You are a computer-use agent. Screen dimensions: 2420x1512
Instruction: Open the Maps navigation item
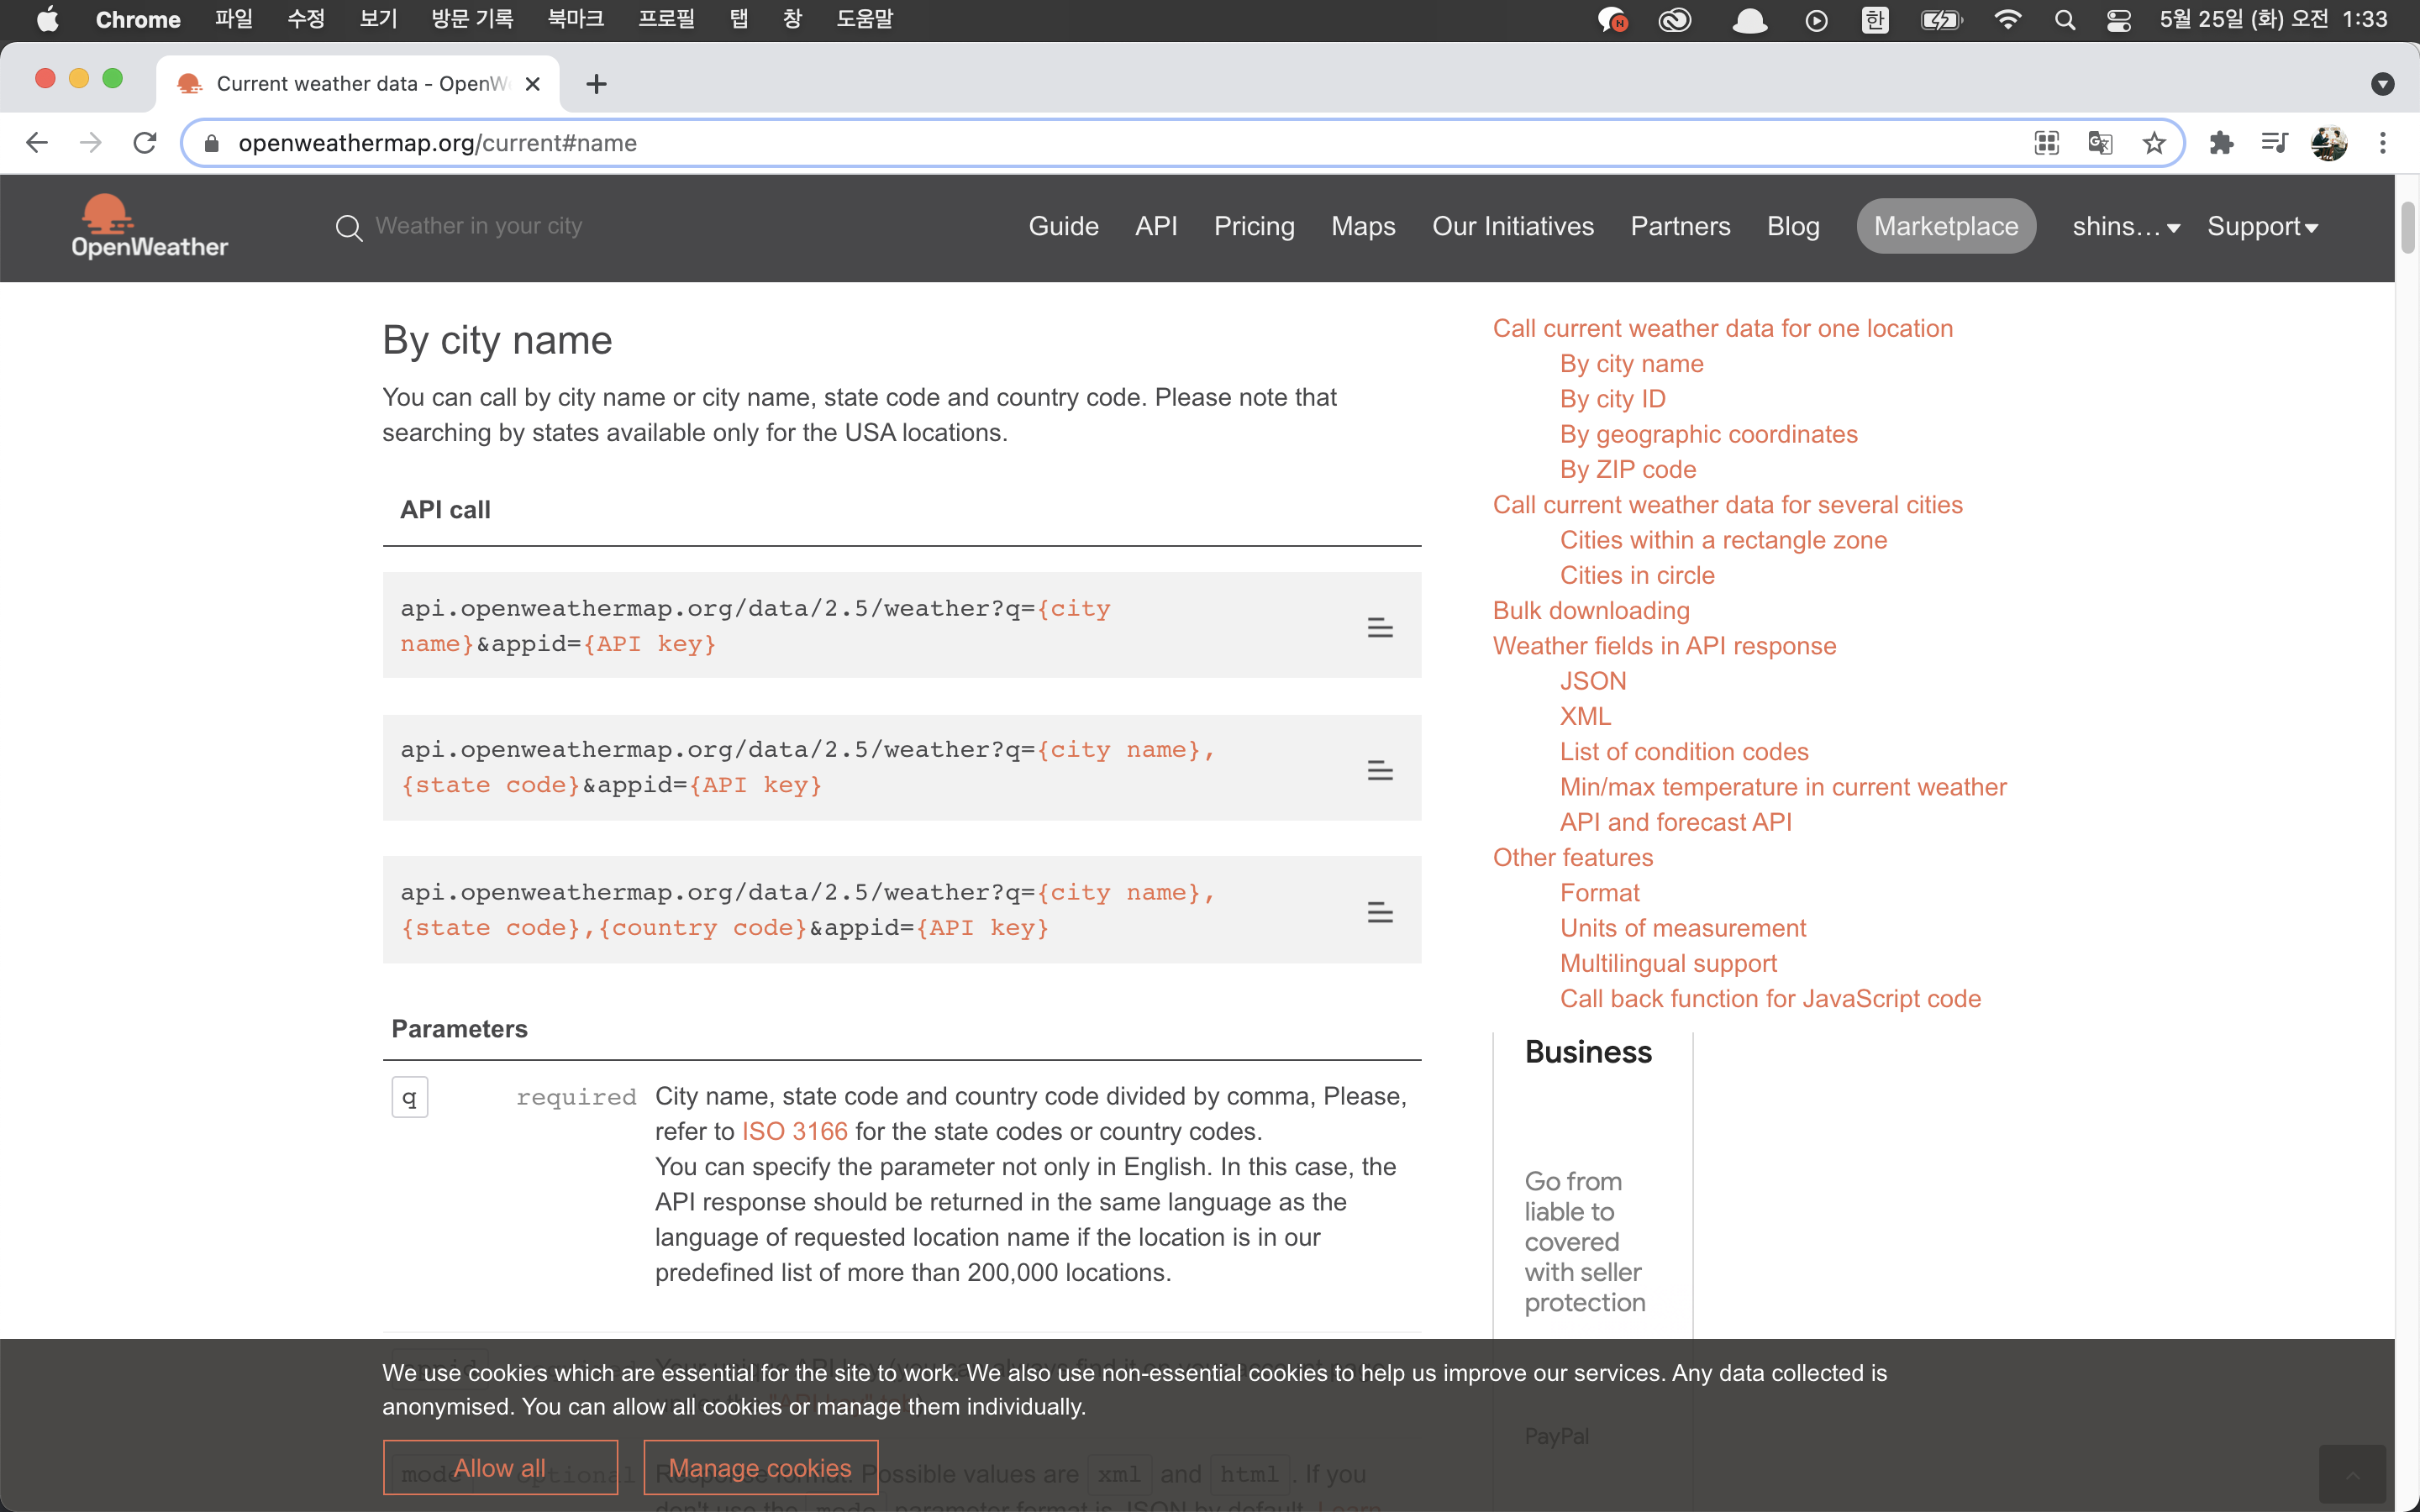(1363, 227)
